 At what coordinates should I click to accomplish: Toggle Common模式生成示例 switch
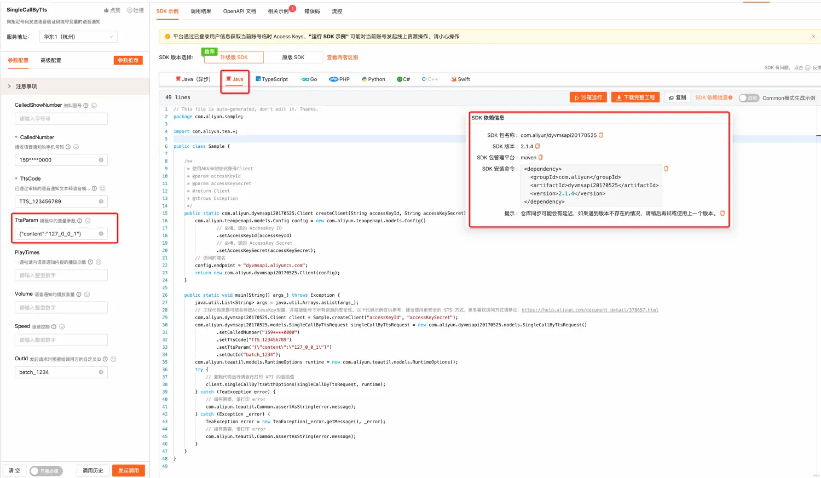click(748, 98)
